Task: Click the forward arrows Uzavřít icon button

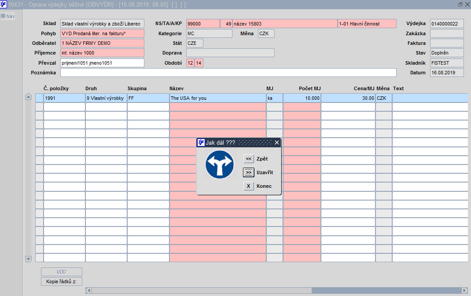Action: pyautogui.click(x=248, y=172)
